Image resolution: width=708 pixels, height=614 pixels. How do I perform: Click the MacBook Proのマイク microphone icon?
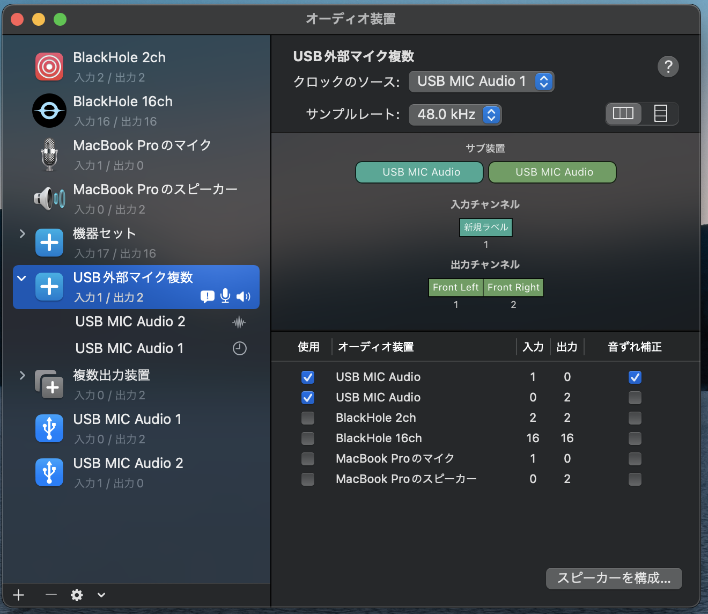49,155
